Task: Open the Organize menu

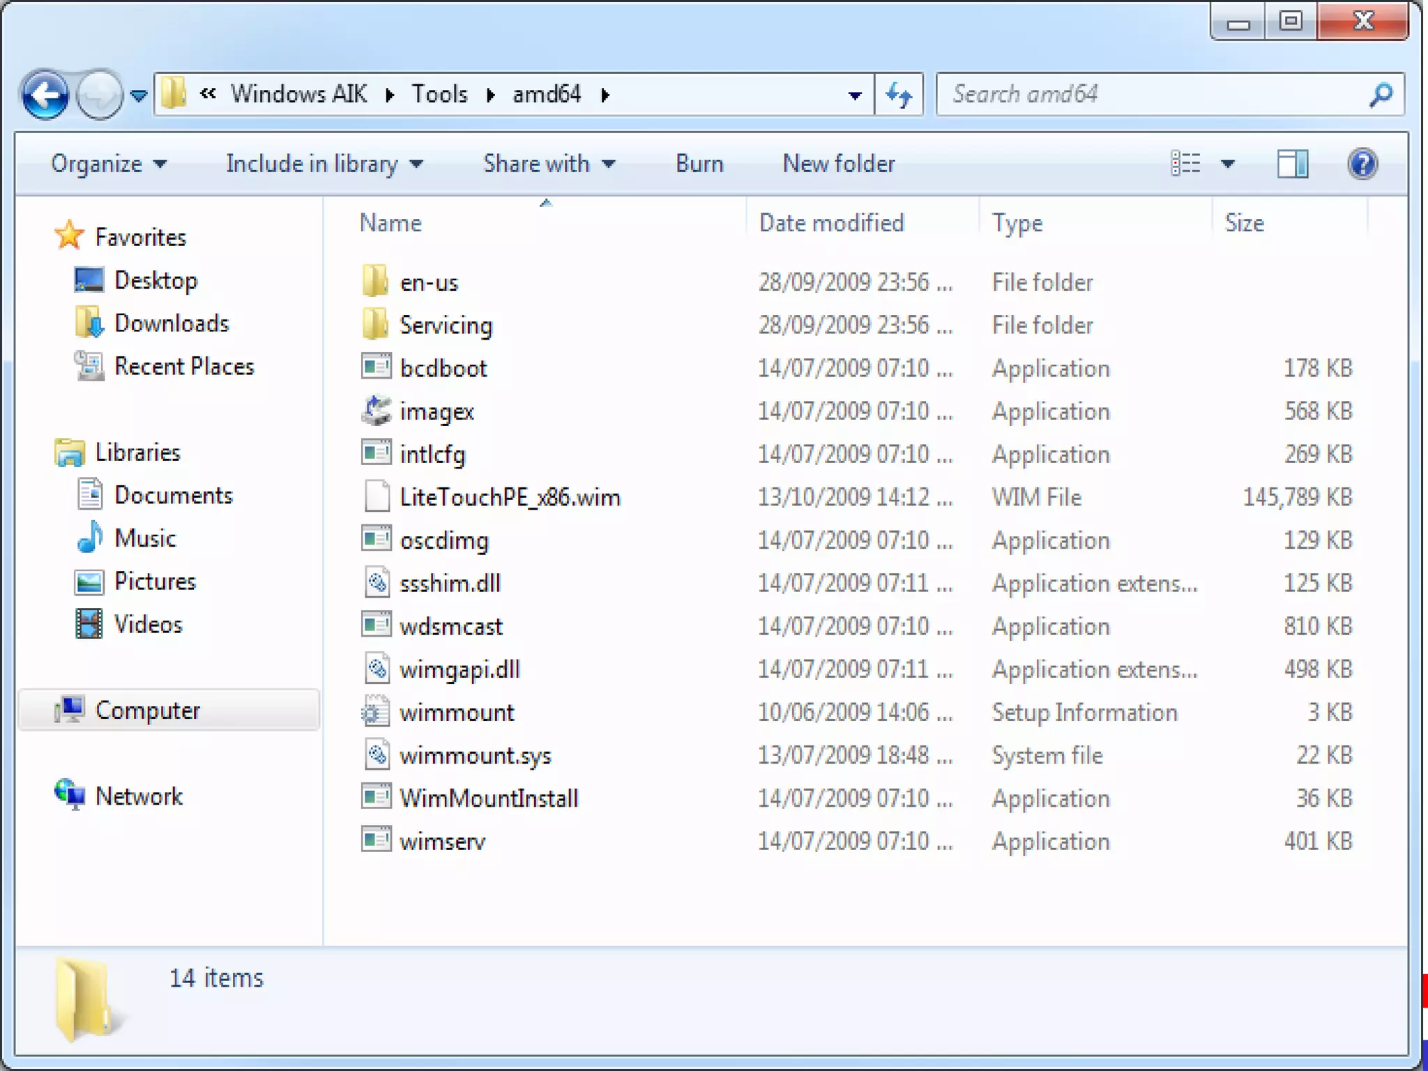Action: pyautogui.click(x=109, y=164)
